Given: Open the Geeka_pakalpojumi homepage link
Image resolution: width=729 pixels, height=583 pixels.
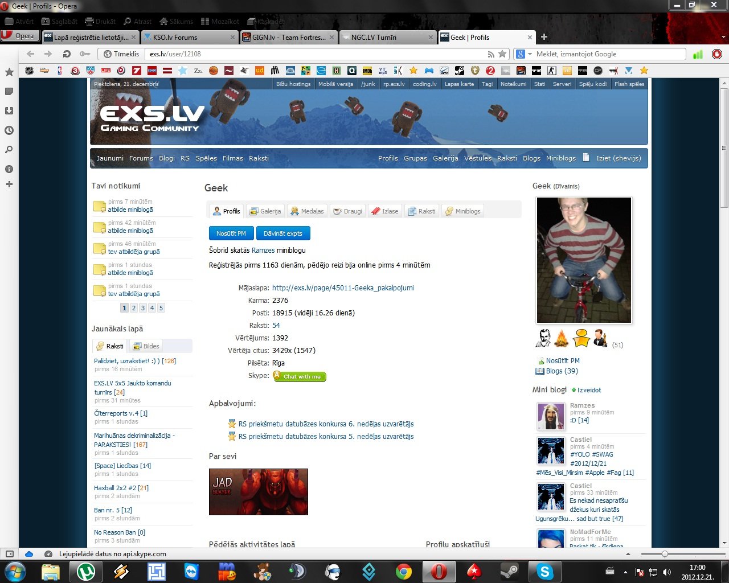Looking at the screenshot, I should pyautogui.click(x=343, y=288).
